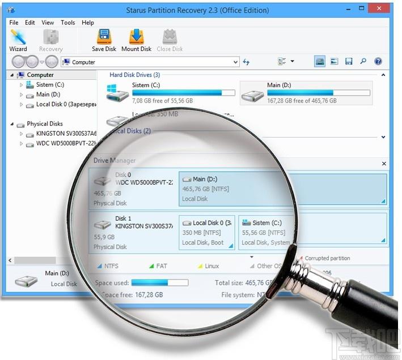
Task: Open the View menu
Action: tap(48, 23)
